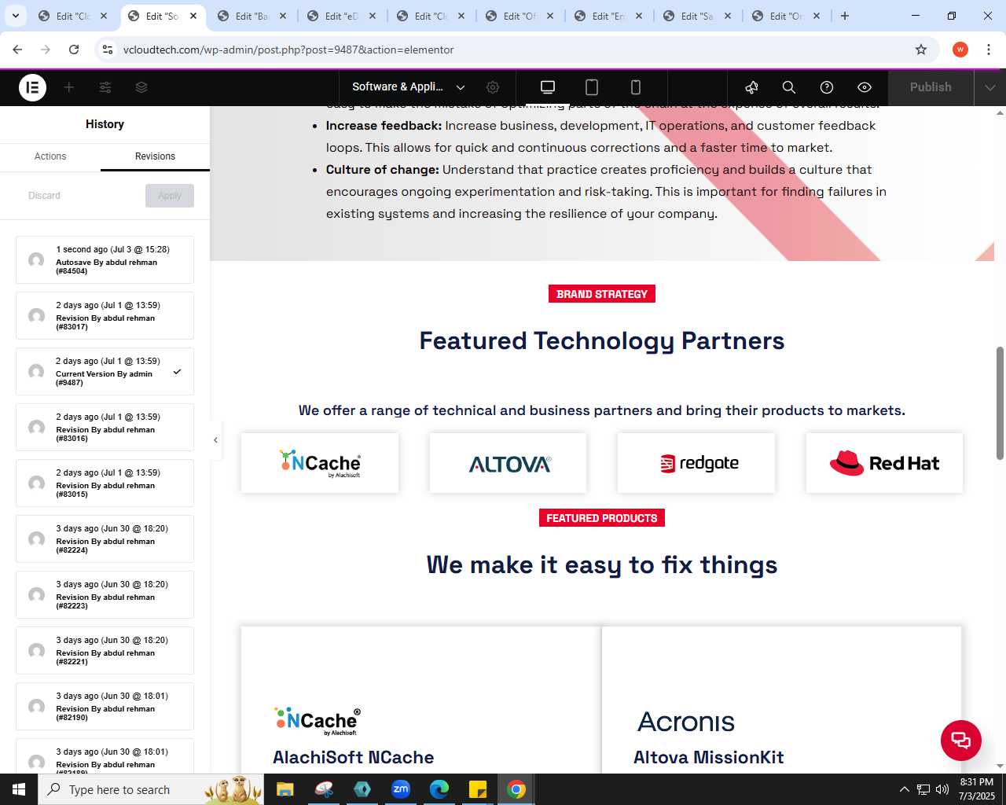Switch to the Actions tab
The height and width of the screenshot is (805, 1006).
coord(50,156)
